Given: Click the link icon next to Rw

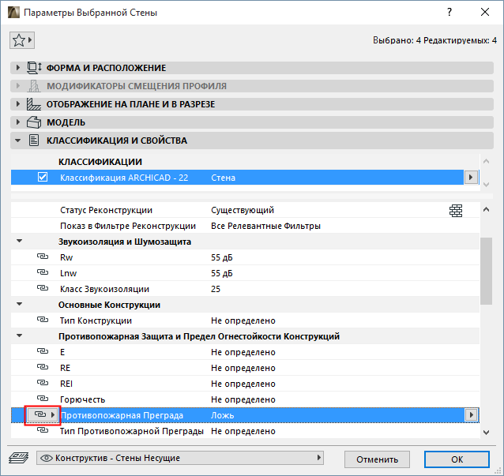Looking at the screenshot, I should (43, 257).
